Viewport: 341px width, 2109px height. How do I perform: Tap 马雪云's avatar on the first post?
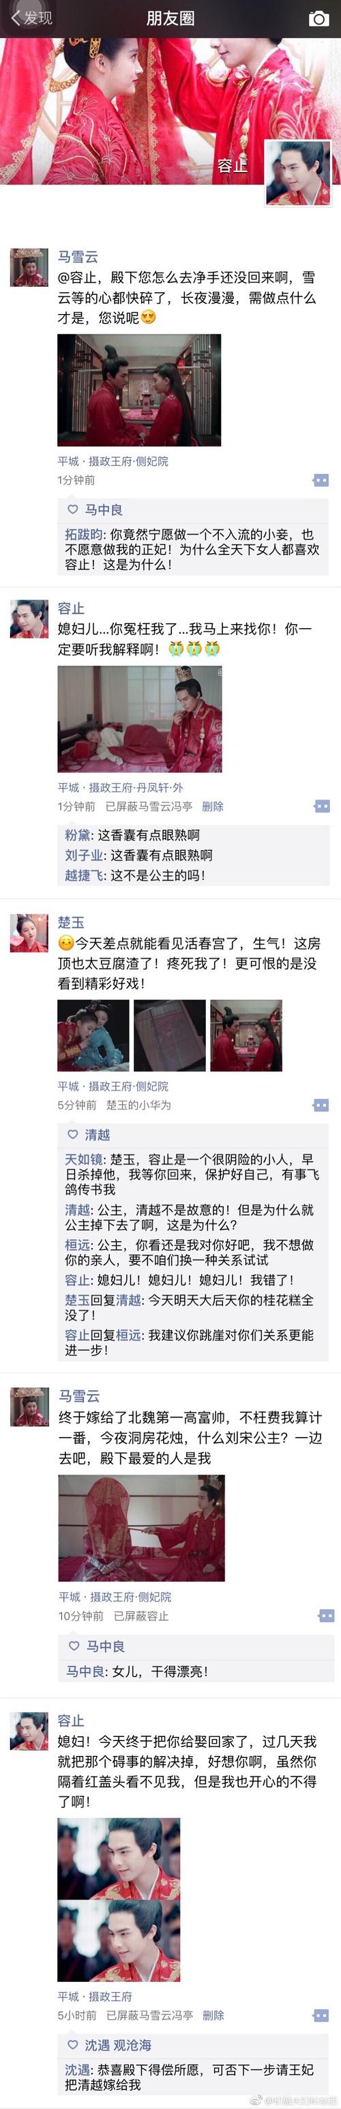pos(29,267)
